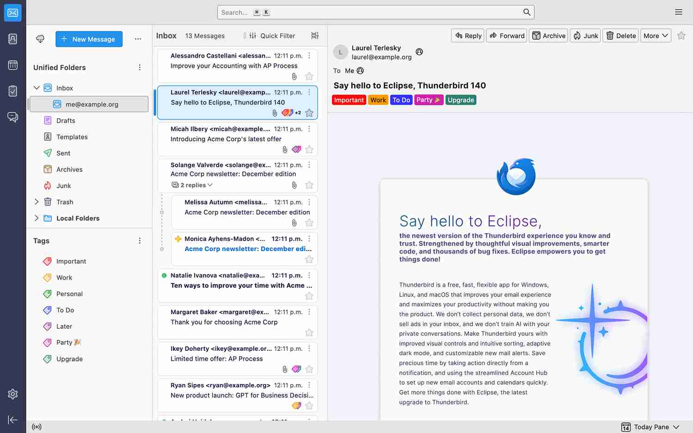Viewport: 693px width, 433px height.
Task: Click the orange Work tag on message
Action: click(x=378, y=100)
